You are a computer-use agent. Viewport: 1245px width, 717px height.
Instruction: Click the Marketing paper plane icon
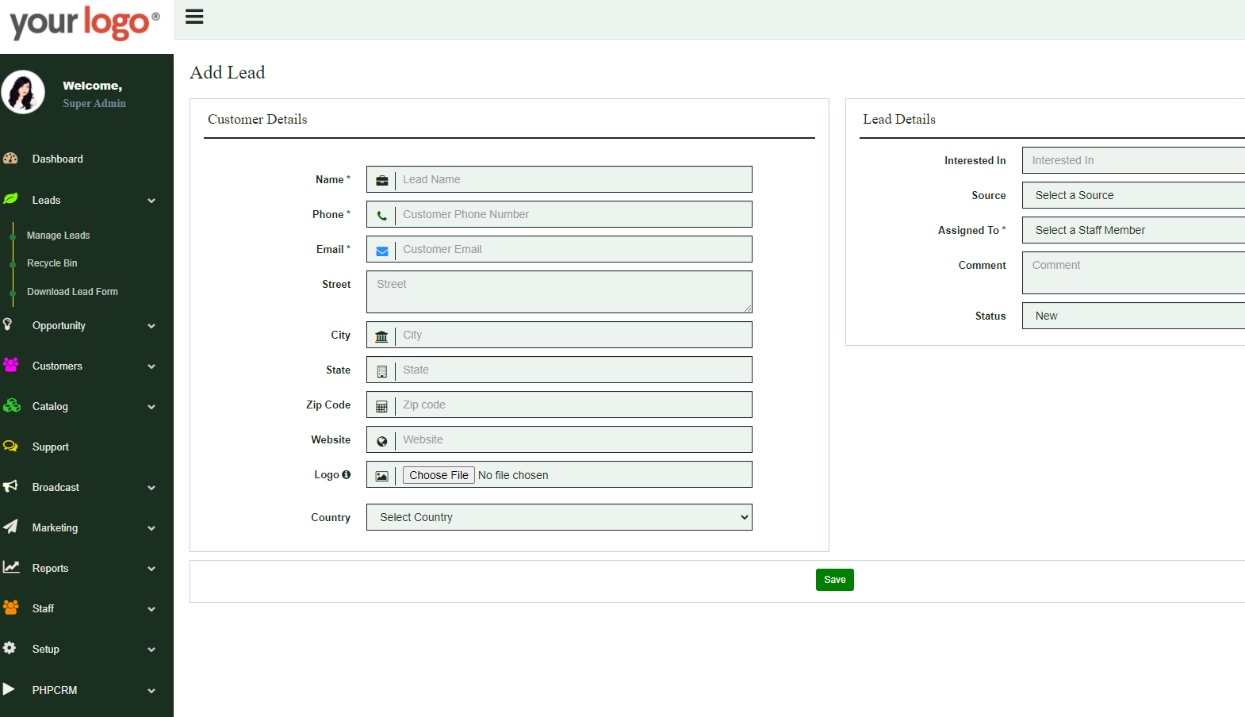pos(10,527)
